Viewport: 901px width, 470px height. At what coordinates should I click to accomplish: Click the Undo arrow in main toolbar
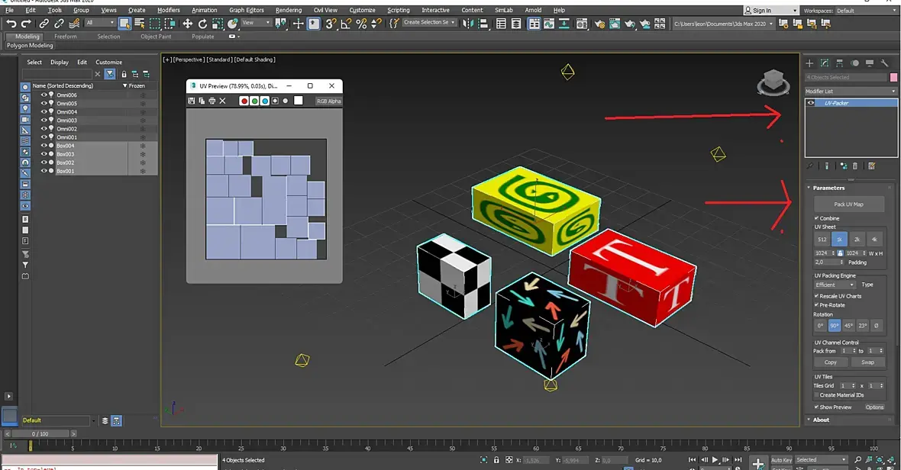(x=11, y=24)
